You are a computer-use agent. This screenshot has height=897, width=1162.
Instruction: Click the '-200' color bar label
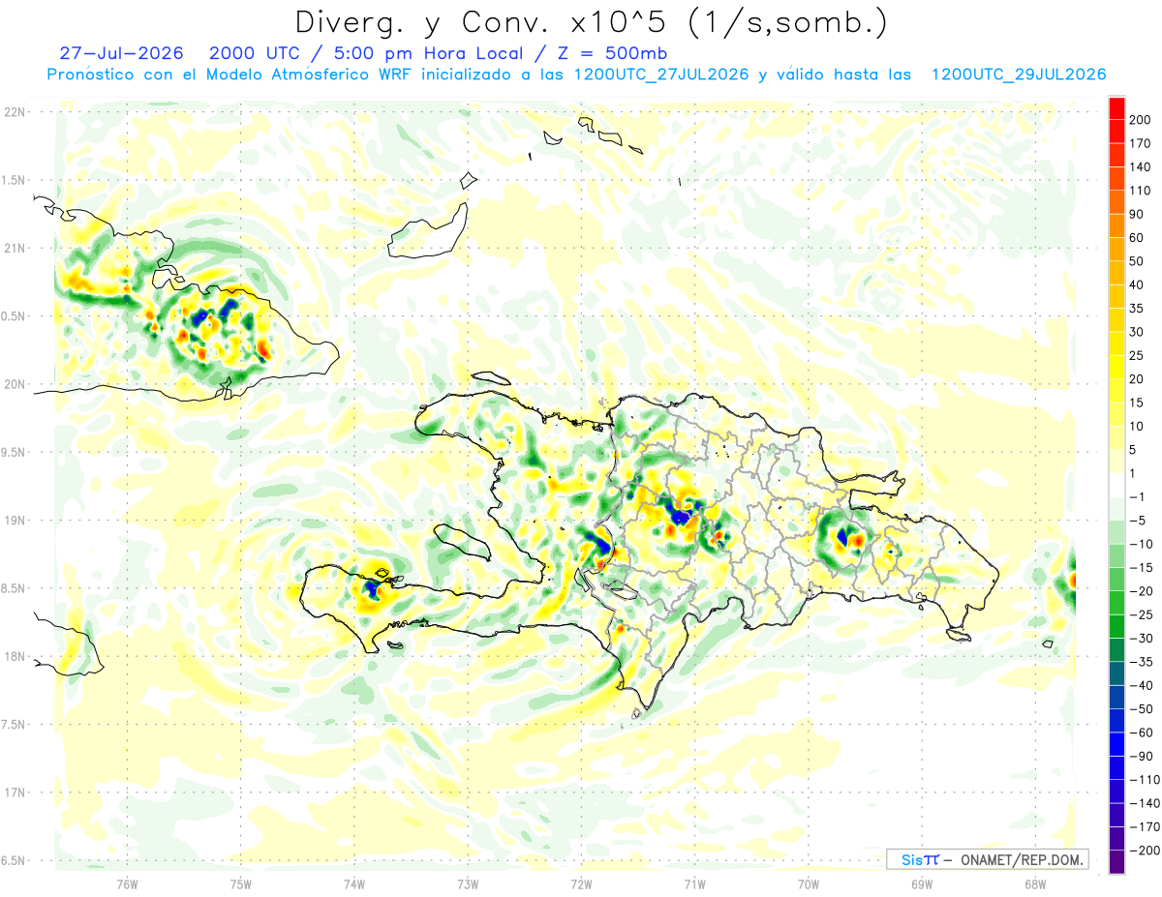(1143, 850)
